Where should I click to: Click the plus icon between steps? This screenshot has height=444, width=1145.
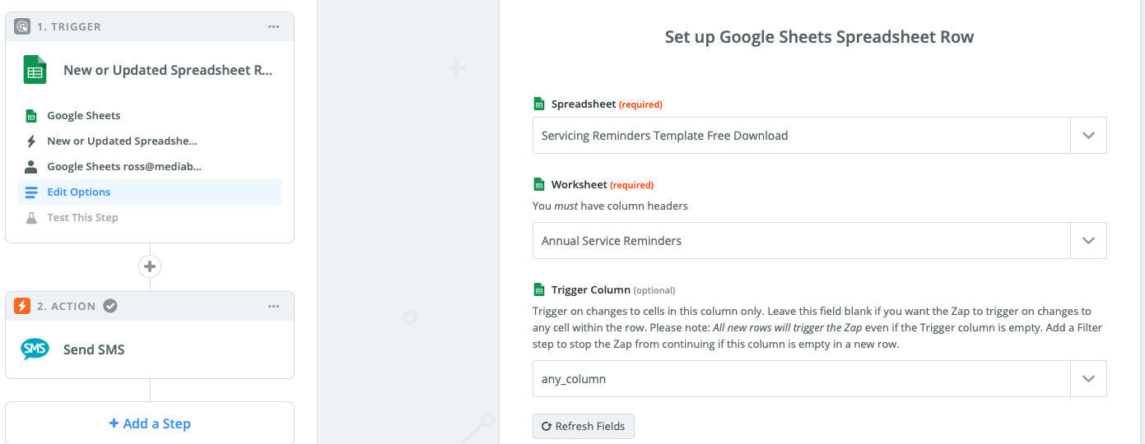pos(150,266)
